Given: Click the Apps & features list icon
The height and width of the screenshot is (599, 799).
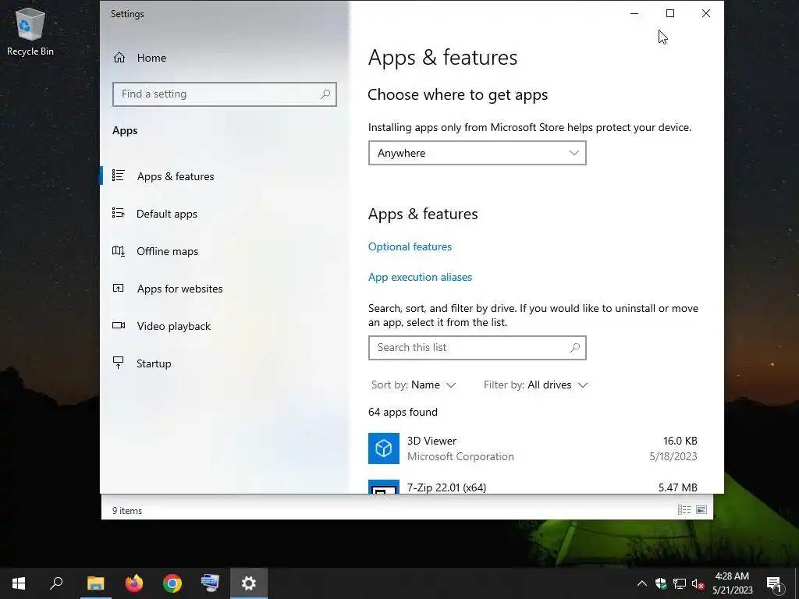Looking at the screenshot, I should coord(119,175).
